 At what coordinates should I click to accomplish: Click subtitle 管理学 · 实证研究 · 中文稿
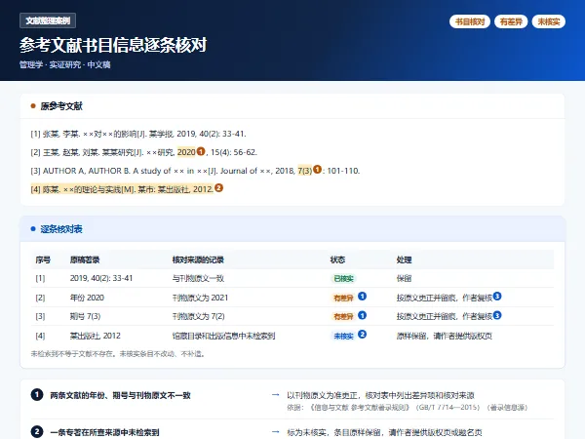pyautogui.click(x=65, y=64)
